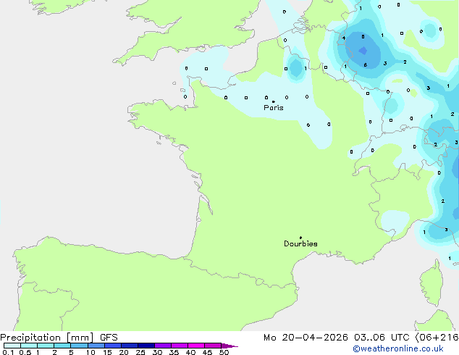The width and height of the screenshot is (459, 355).
Task: Click the legend scale value 10
Action: tap(90, 352)
